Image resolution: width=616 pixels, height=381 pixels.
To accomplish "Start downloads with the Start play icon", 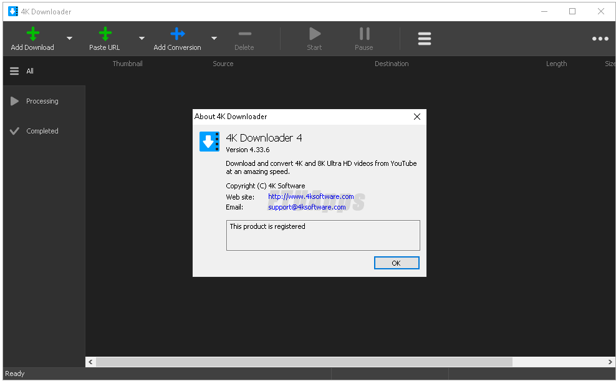I will pyautogui.click(x=315, y=34).
